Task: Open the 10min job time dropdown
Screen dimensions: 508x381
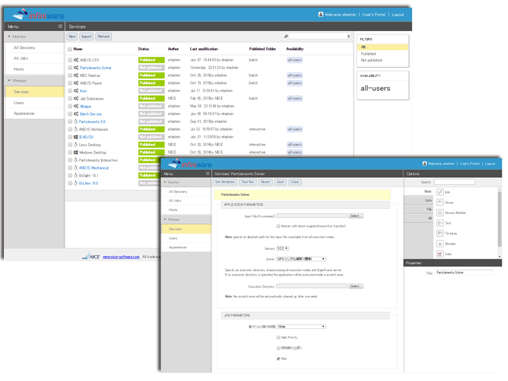Action: (301, 326)
